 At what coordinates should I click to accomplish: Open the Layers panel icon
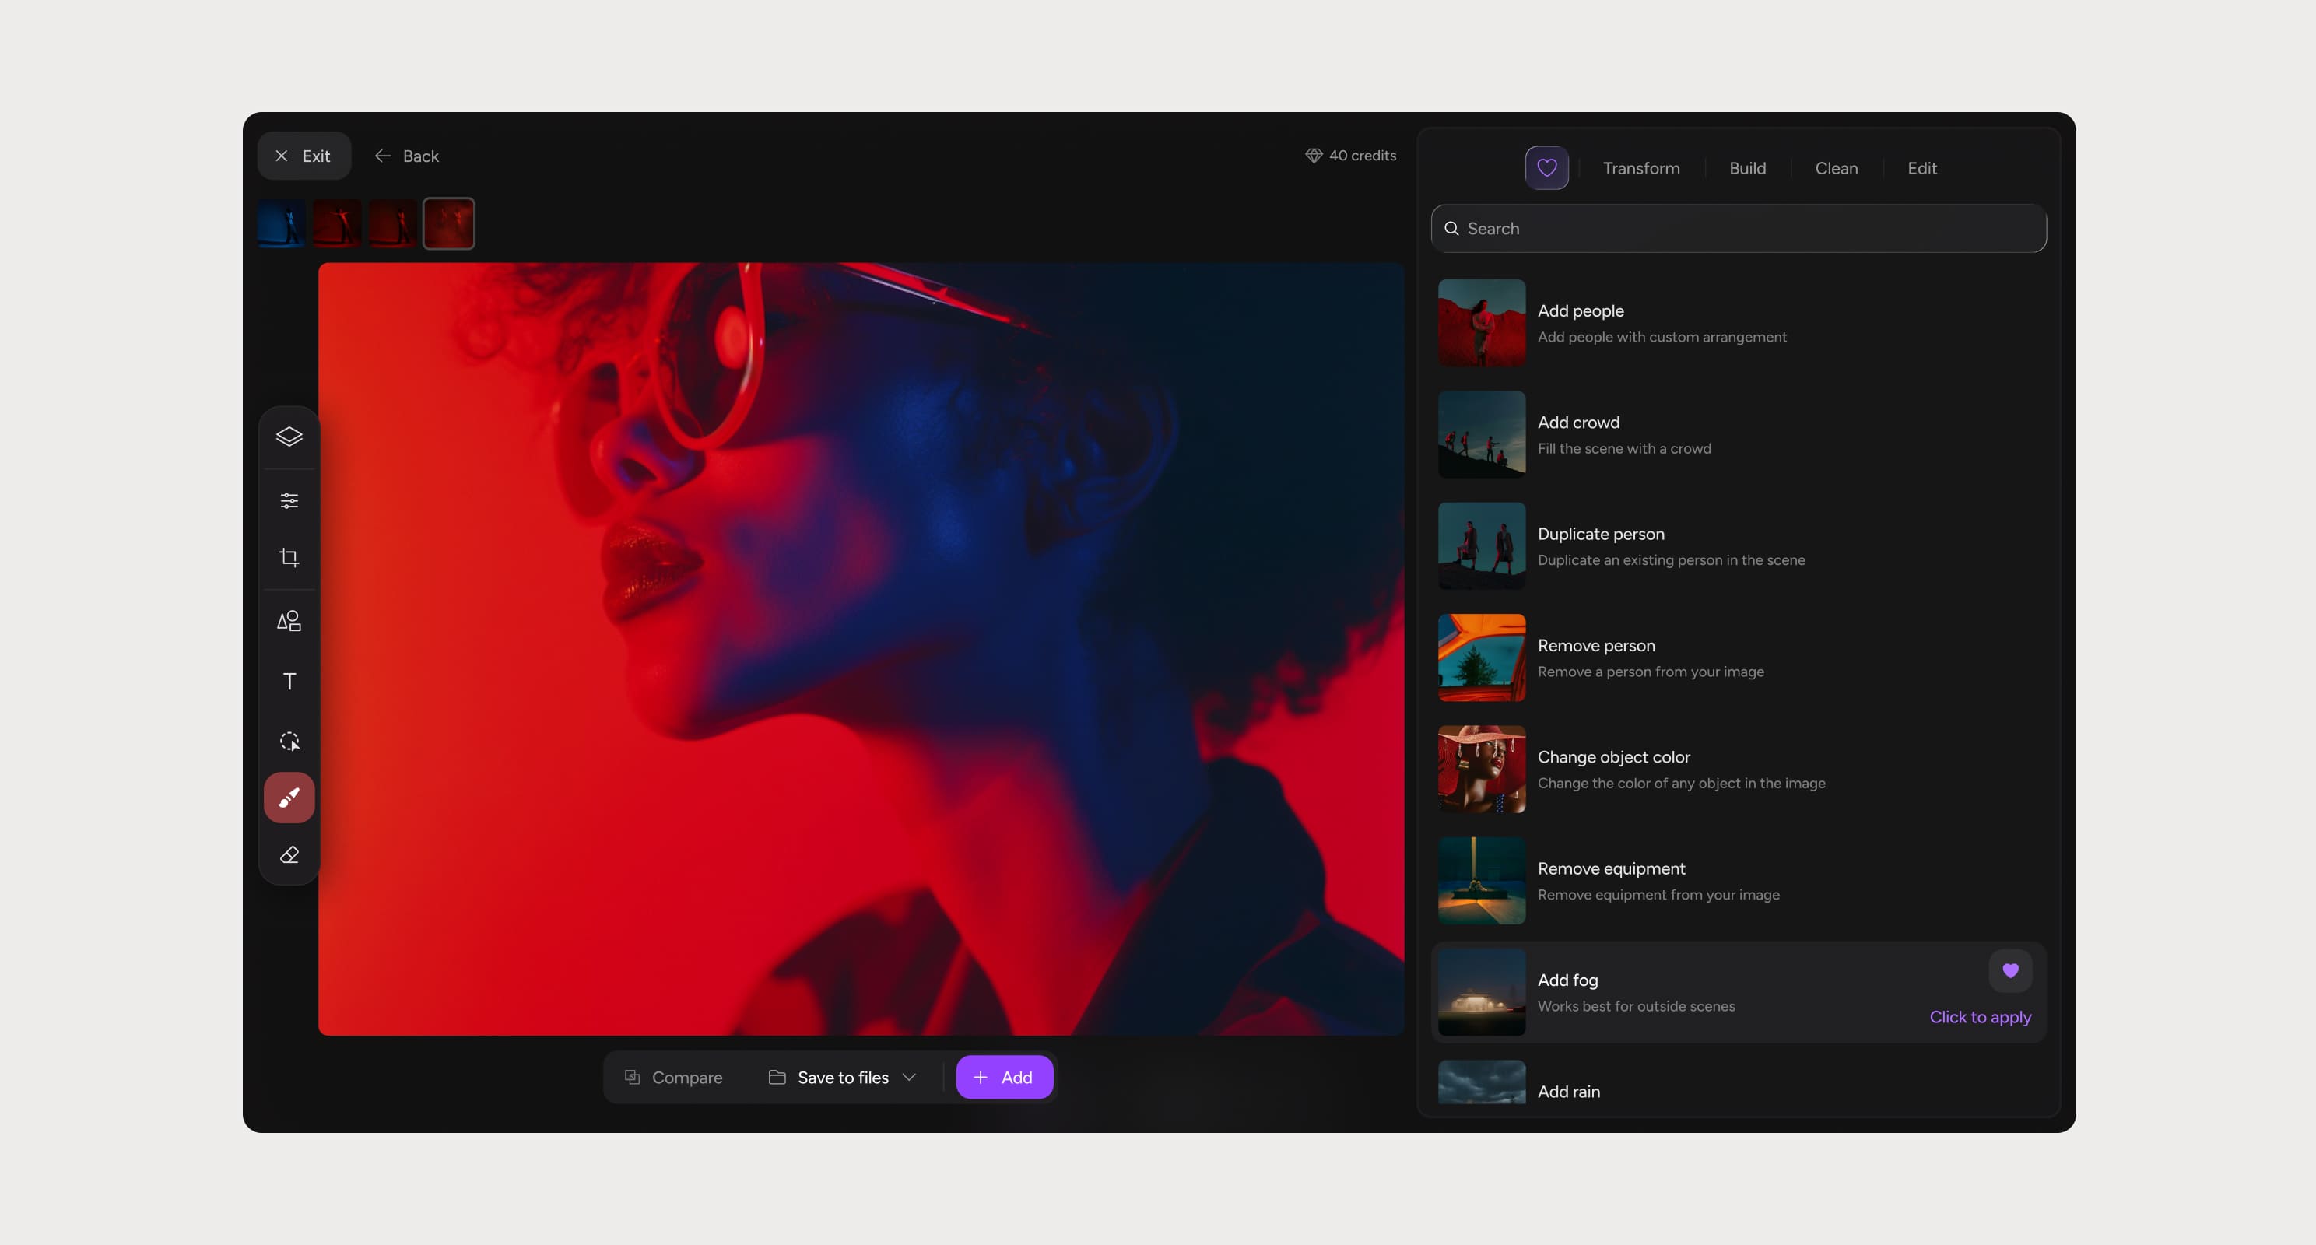pos(289,437)
